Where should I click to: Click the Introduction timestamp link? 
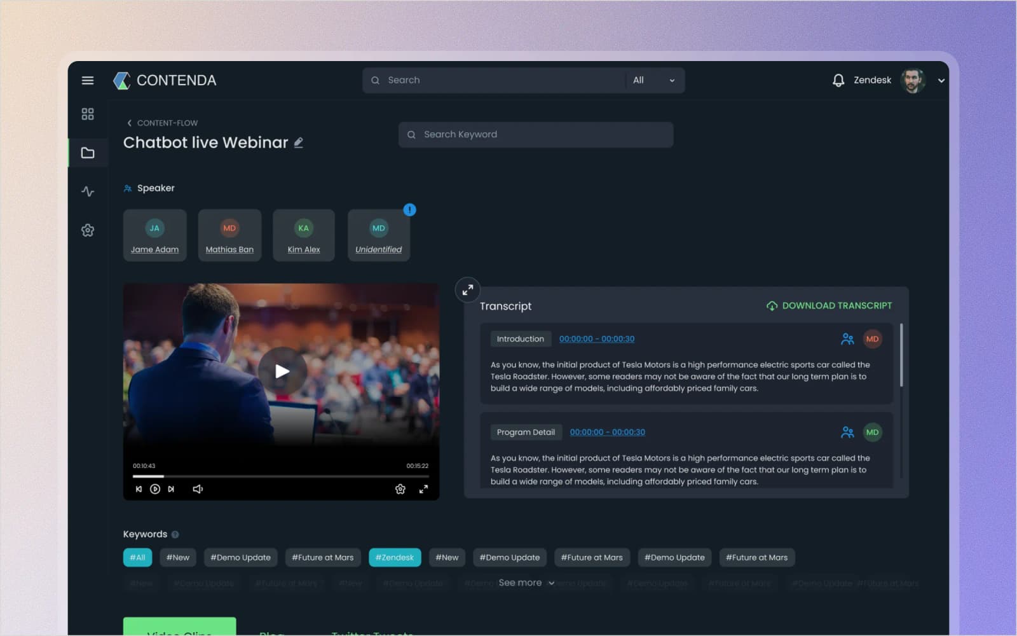597,339
